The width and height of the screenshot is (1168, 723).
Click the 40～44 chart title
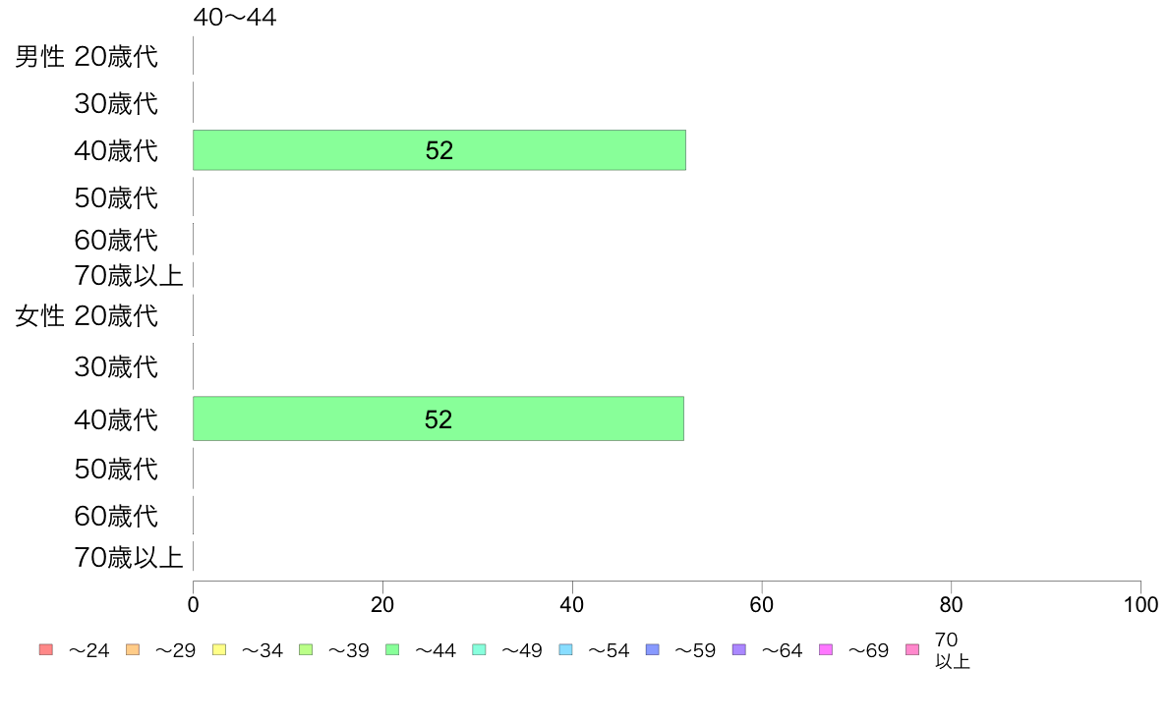[235, 17]
